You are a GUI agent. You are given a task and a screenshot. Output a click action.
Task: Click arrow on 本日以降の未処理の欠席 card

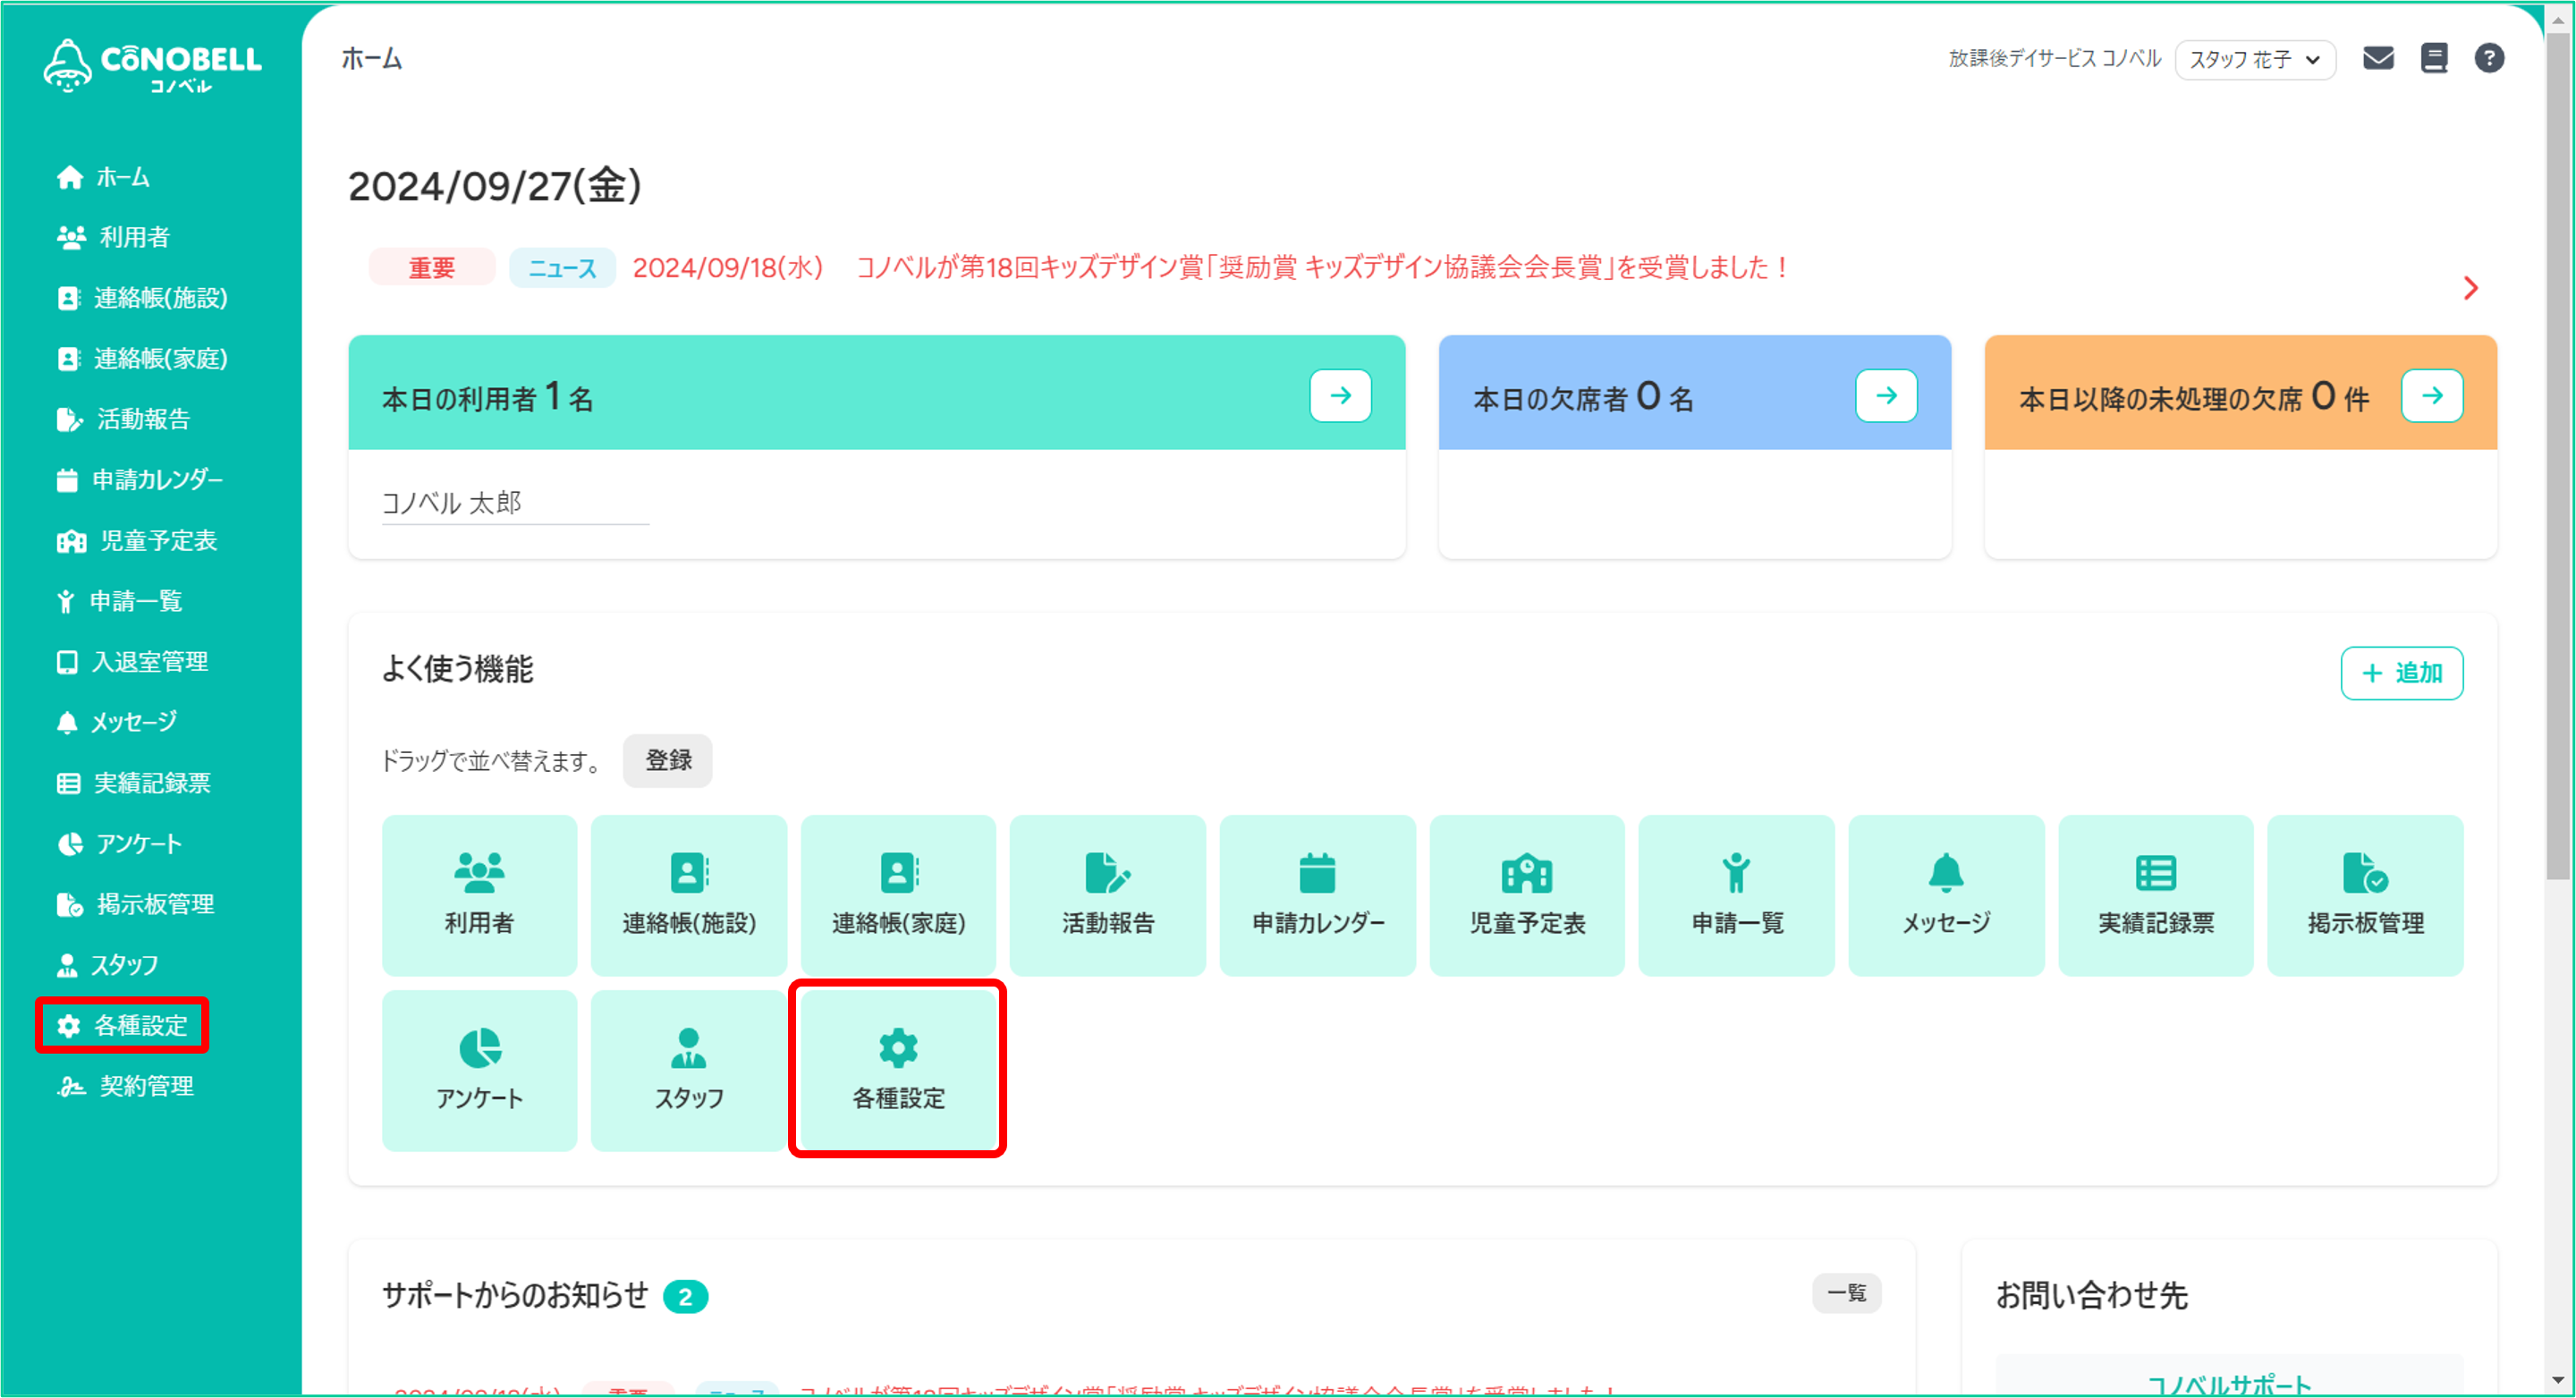pyautogui.click(x=2432, y=395)
